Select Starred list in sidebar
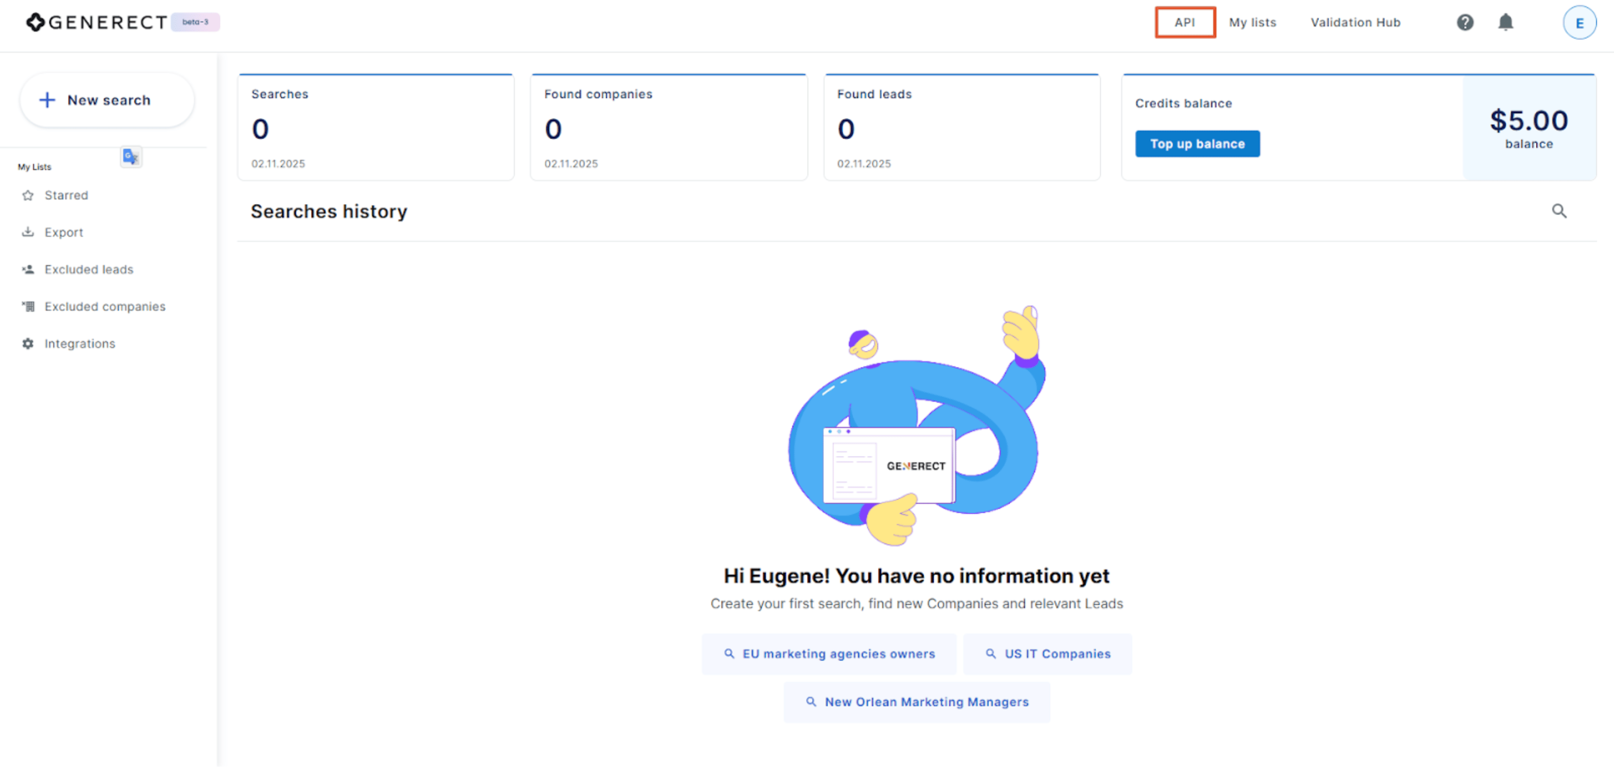The image size is (1614, 770). 66,195
